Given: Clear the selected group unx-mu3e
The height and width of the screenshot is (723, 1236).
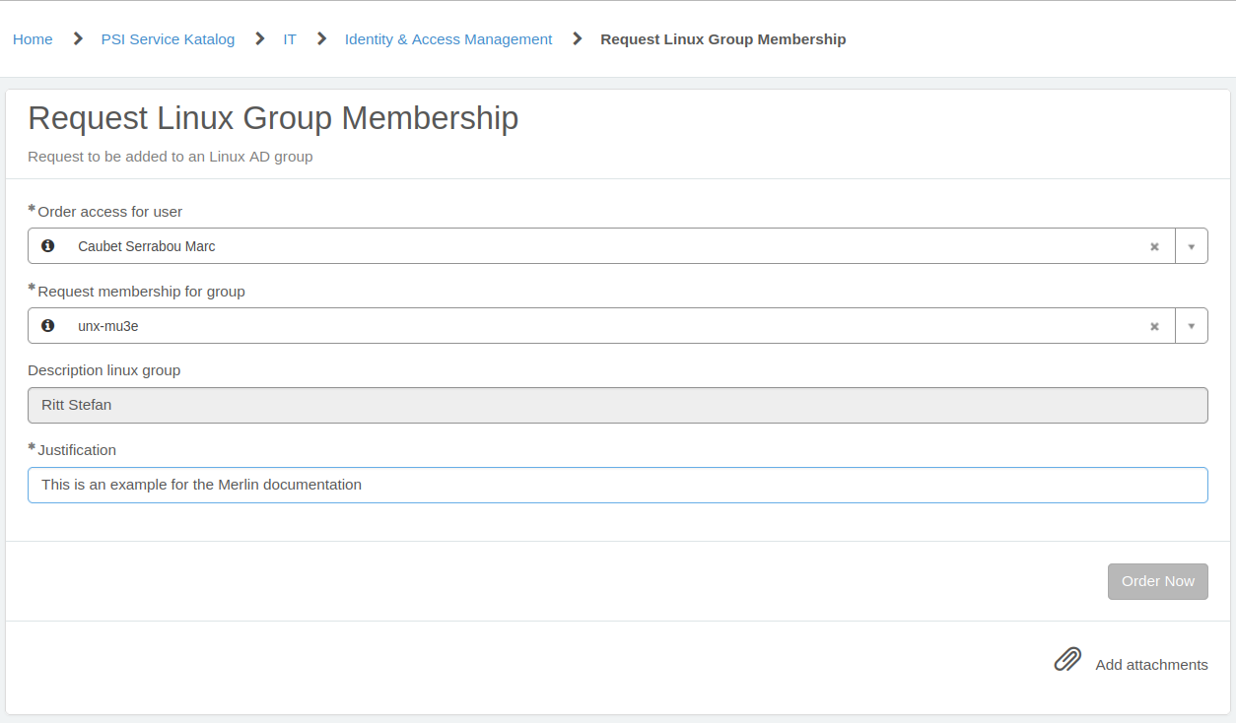Looking at the screenshot, I should tap(1154, 325).
